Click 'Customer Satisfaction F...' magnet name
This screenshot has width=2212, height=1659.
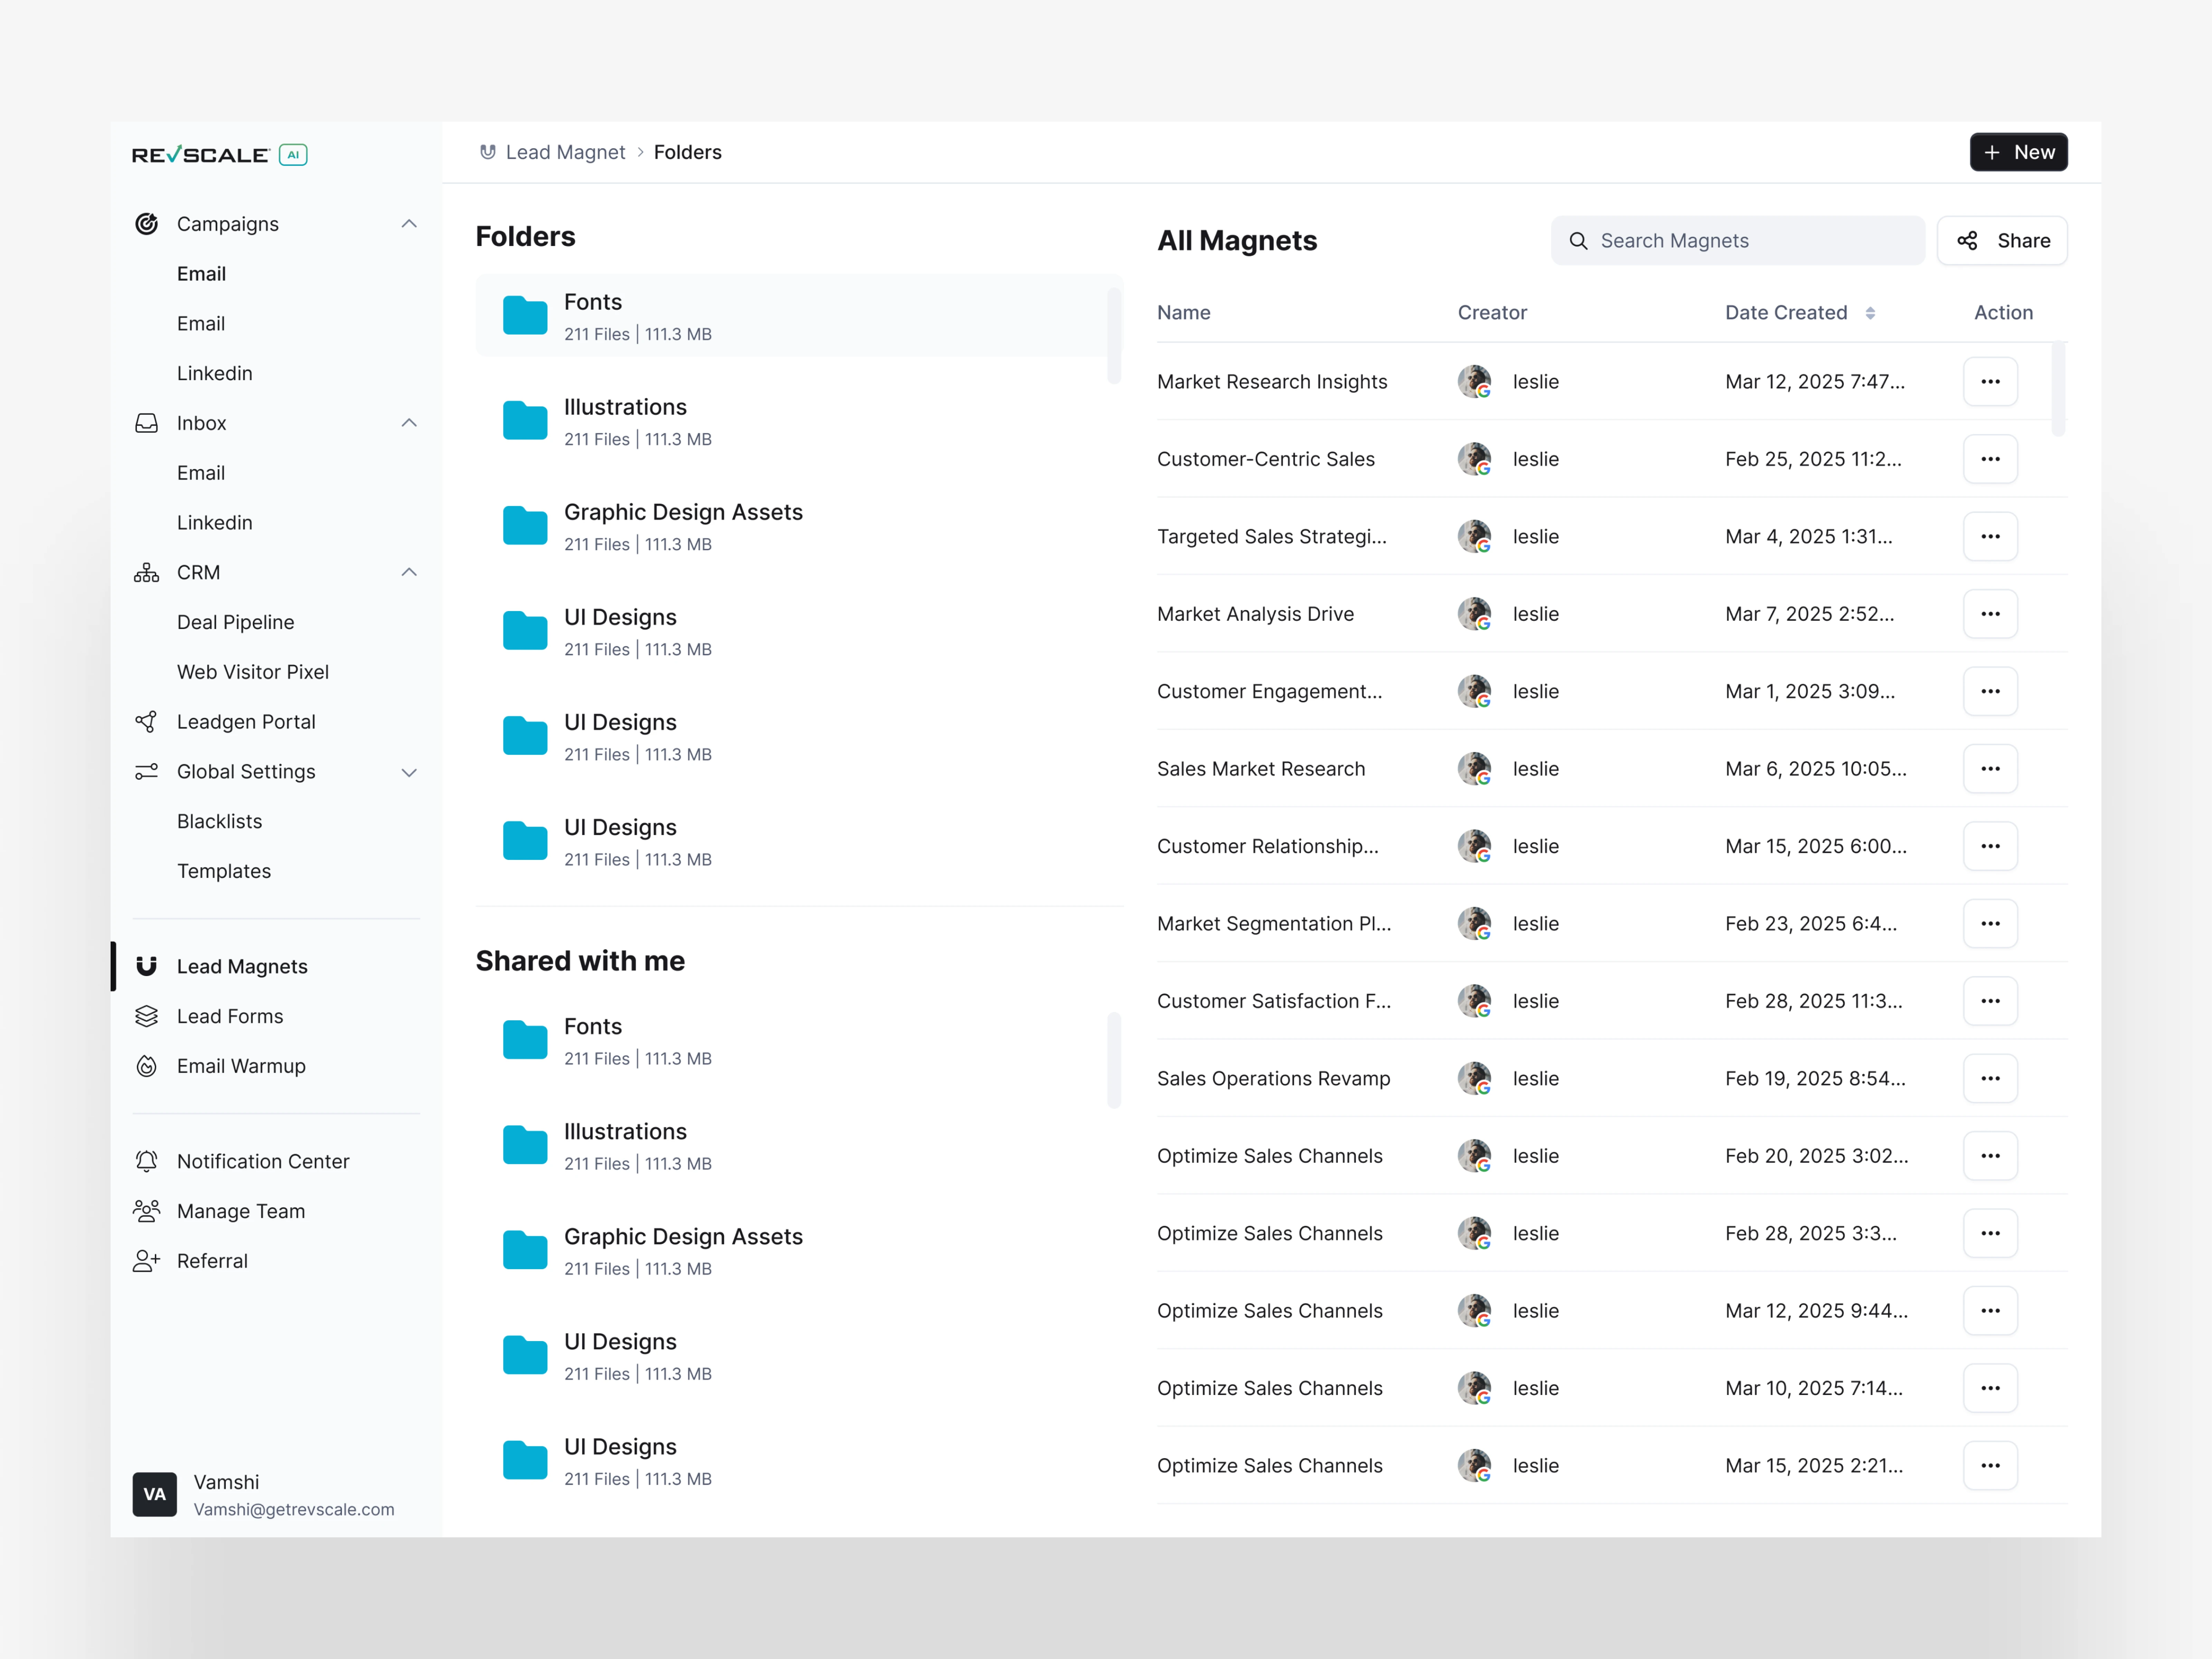coord(1274,1001)
